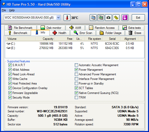The image size is (149, 132).
Task: Select the C: volume drive icon
Action: pyautogui.click(x=8, y=44)
